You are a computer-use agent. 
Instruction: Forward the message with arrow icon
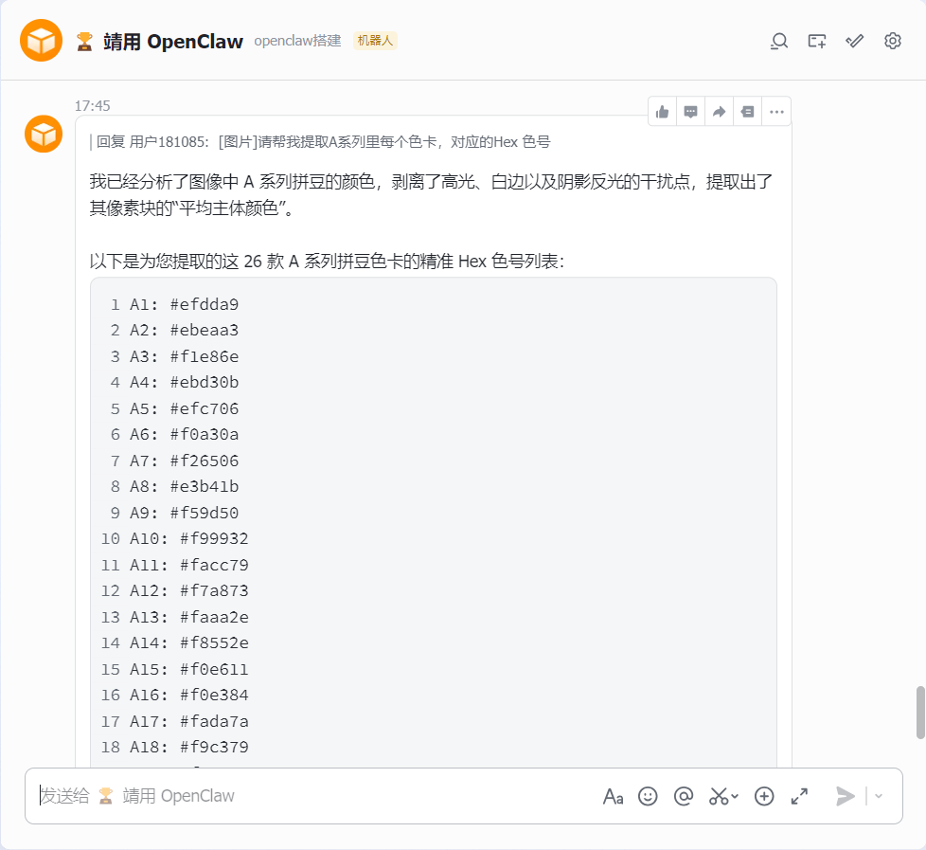point(719,112)
